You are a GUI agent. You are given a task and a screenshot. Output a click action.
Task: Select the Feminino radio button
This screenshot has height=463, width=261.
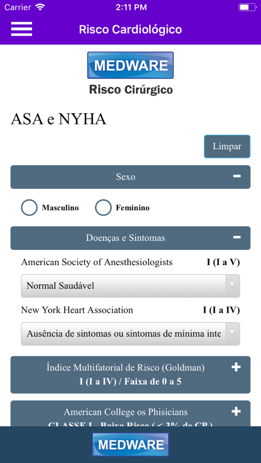click(x=103, y=208)
